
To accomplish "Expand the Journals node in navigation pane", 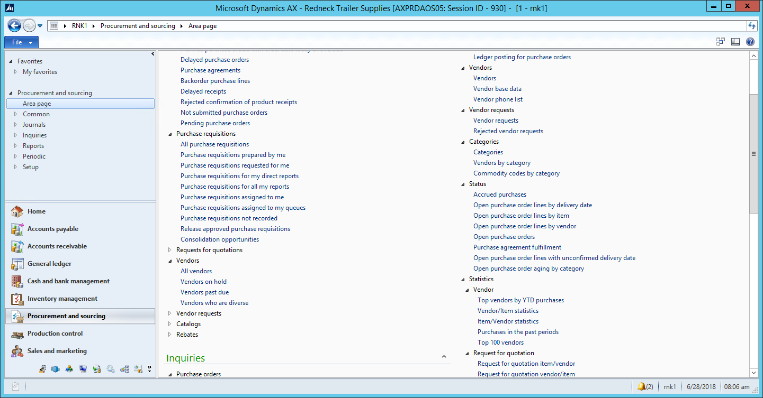I will [x=16, y=125].
